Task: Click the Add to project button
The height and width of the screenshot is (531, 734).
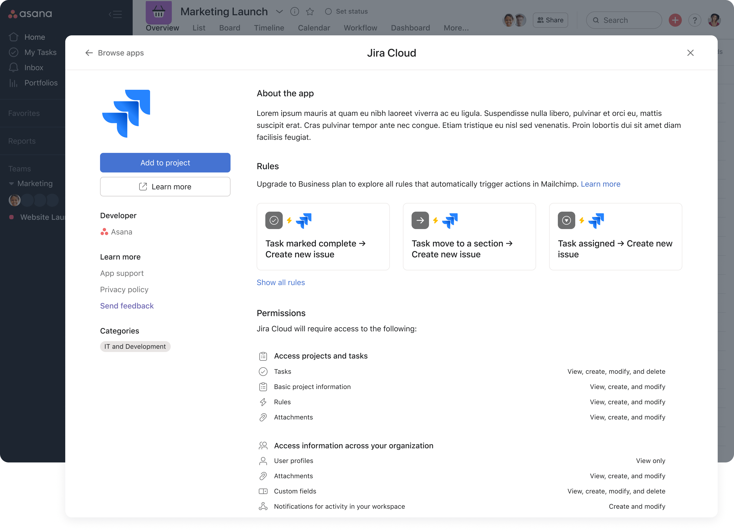Action: [x=165, y=163]
